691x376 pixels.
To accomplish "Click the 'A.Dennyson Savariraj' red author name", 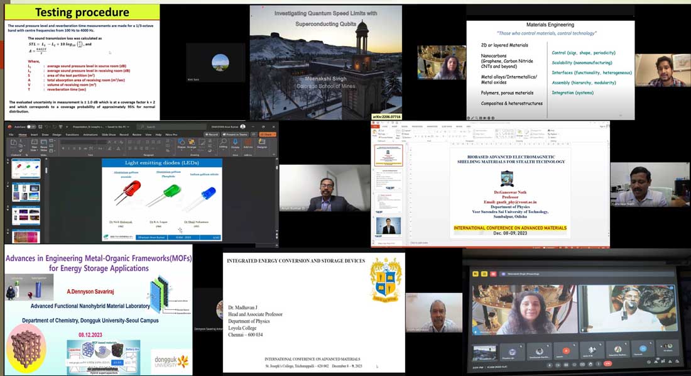I will (x=90, y=292).
